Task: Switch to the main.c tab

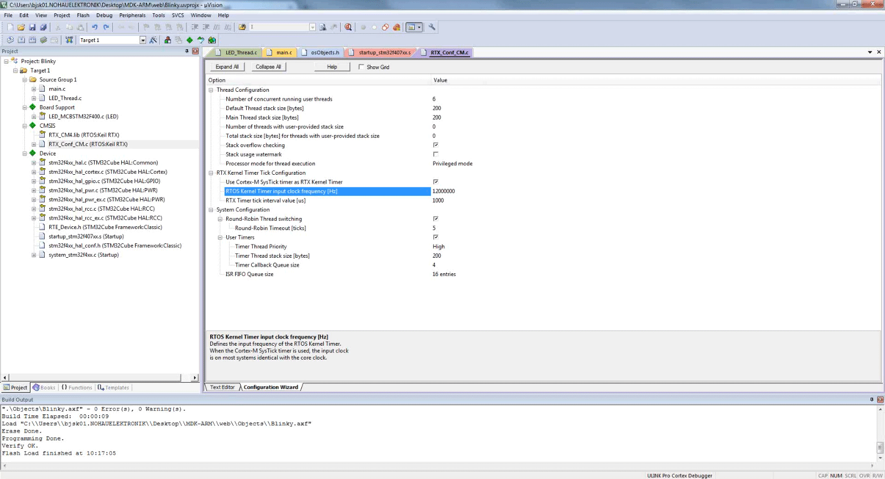Action: 279,53
